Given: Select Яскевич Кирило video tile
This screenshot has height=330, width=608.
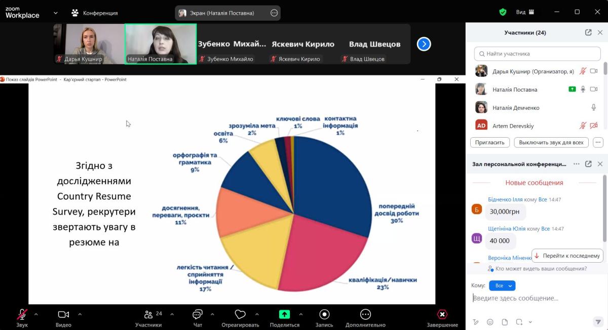Looking at the screenshot, I should 303,44.
